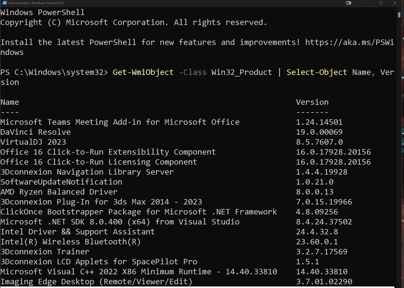The height and width of the screenshot is (288, 404).
Task: Click the '3Dconnexion Trainer' row name
Action: click(x=45, y=252)
